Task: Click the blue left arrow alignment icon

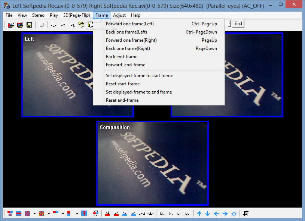Action: coord(216,214)
